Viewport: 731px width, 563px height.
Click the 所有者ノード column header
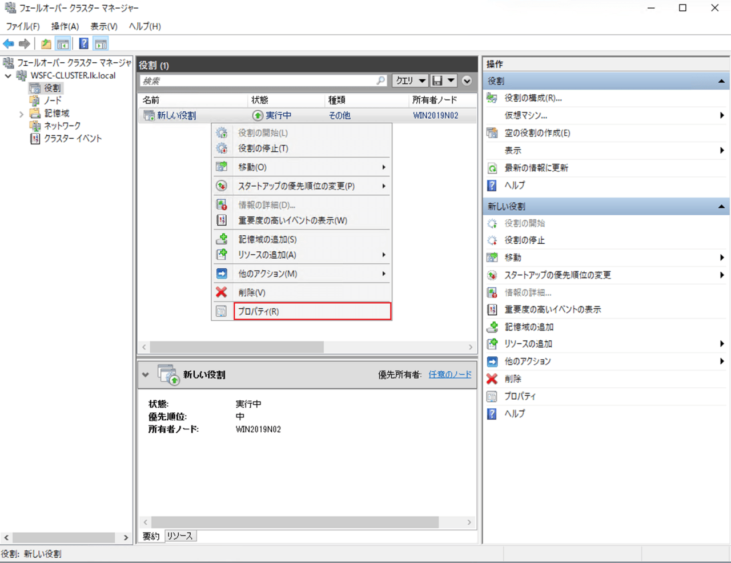(443, 100)
